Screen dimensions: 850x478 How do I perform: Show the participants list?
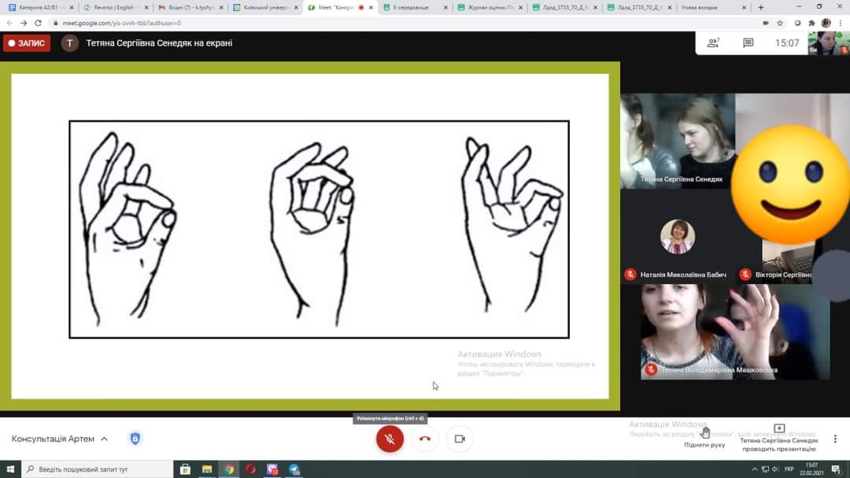(x=713, y=42)
